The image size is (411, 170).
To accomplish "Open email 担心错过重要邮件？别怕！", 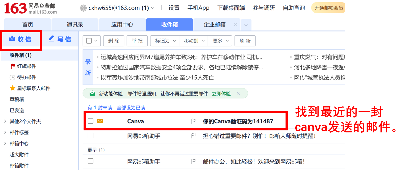I will [x=259, y=136].
